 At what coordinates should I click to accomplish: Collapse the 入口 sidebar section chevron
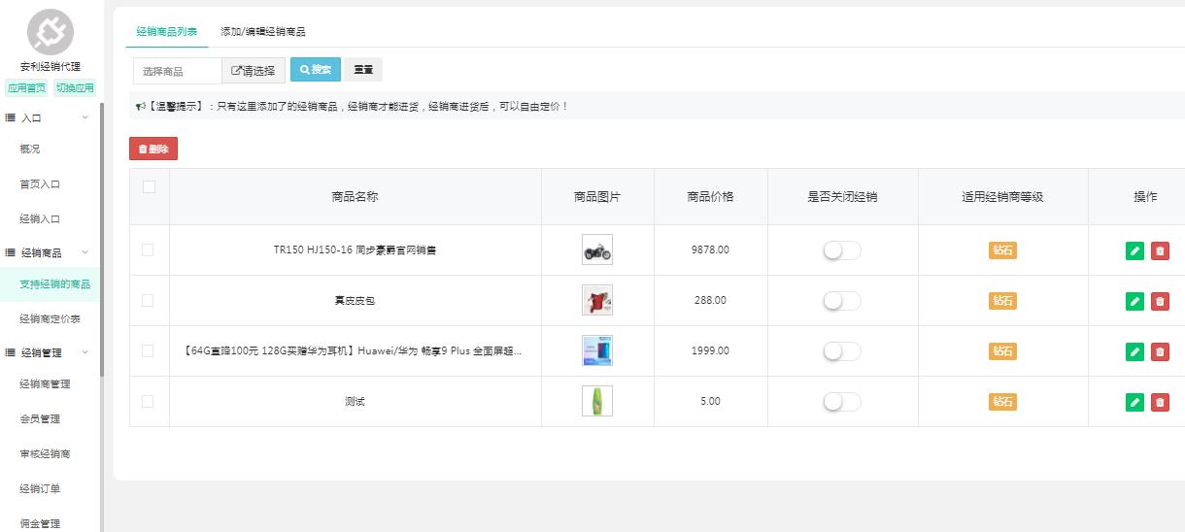(x=85, y=117)
